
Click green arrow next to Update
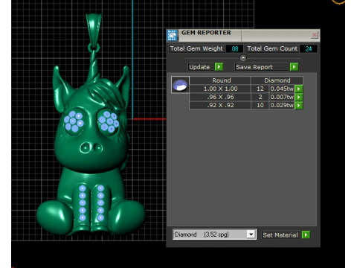(x=219, y=67)
